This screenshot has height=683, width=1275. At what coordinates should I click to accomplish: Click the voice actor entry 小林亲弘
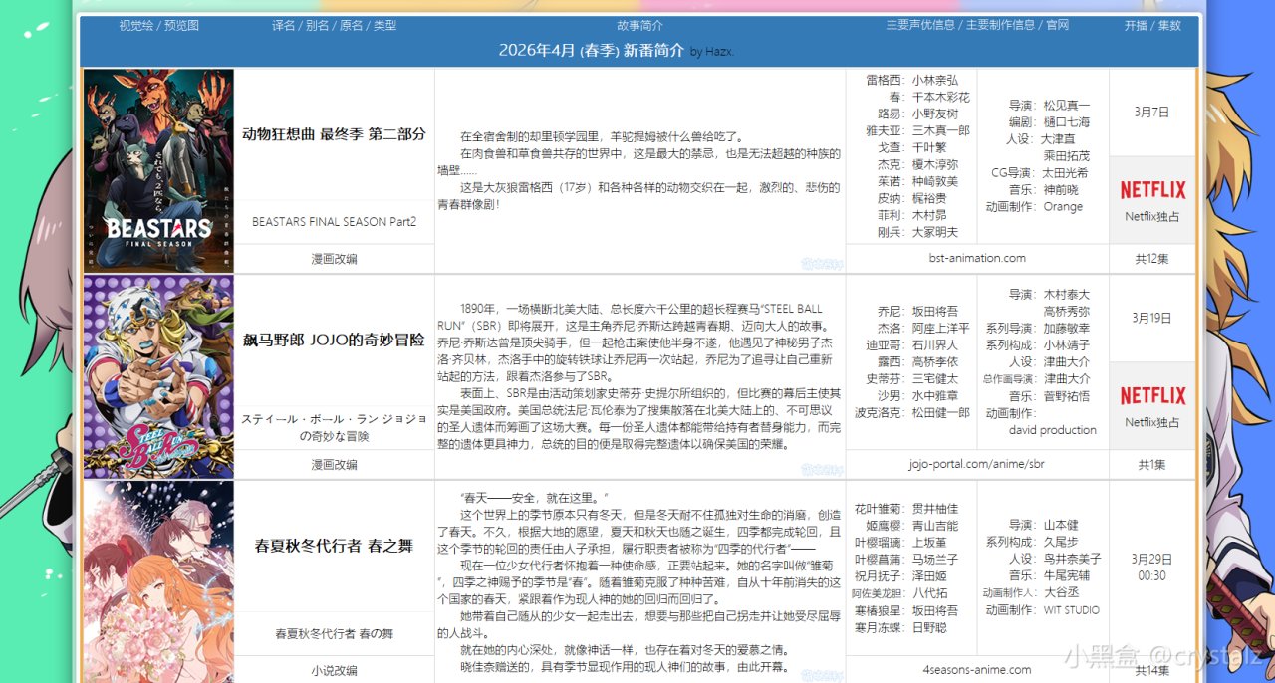[x=935, y=80]
